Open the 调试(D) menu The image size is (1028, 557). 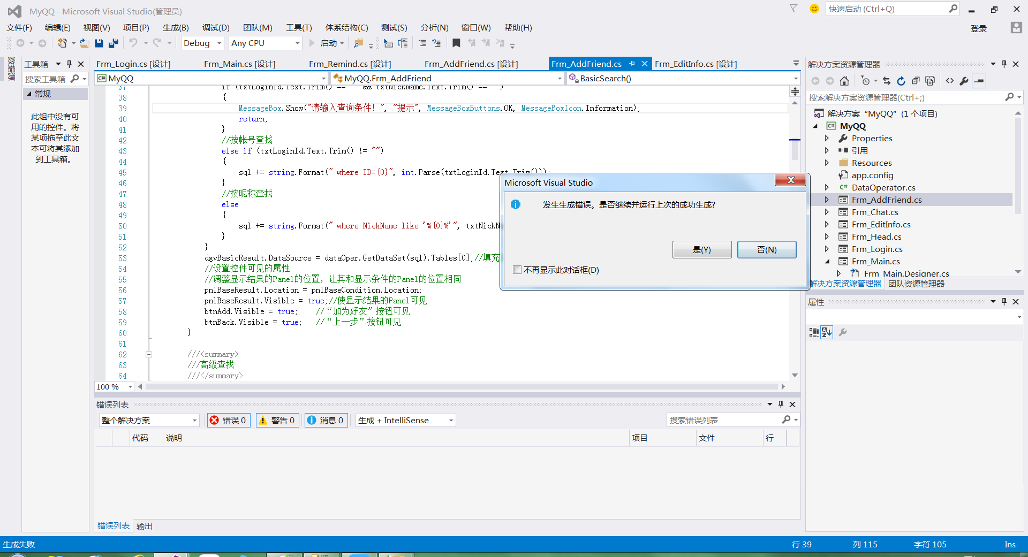(x=216, y=27)
